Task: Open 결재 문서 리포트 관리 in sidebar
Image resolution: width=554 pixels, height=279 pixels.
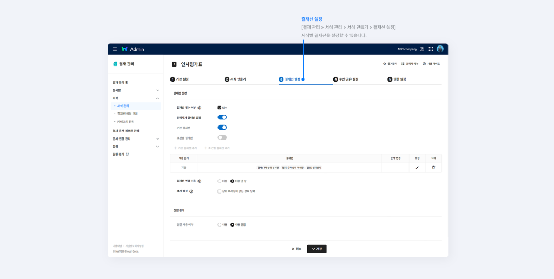Action: (126, 131)
